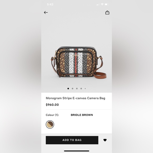Viewport: 153px width, 153px height.
Task: Tap the $960.00 price text
Action: pyautogui.click(x=52, y=105)
